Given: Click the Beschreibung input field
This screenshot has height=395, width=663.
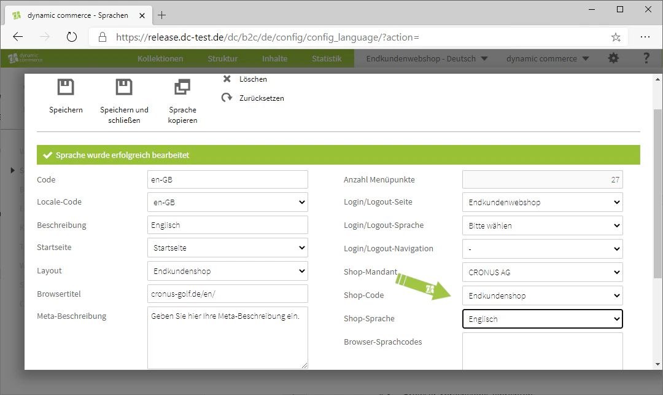Looking at the screenshot, I should pos(228,225).
